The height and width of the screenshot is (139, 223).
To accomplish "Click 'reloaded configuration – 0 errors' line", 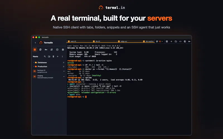I will [x=92, y=93].
